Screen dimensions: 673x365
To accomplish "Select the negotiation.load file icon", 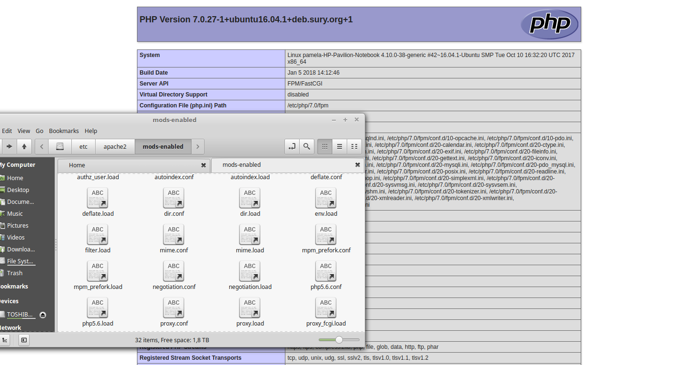I will (x=250, y=271).
